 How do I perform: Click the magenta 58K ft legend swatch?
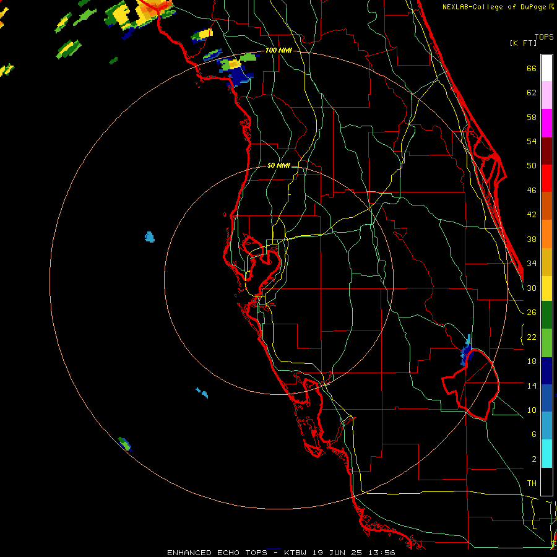pyautogui.click(x=546, y=123)
